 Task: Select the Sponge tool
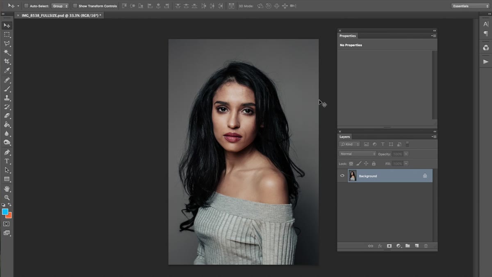(7, 143)
